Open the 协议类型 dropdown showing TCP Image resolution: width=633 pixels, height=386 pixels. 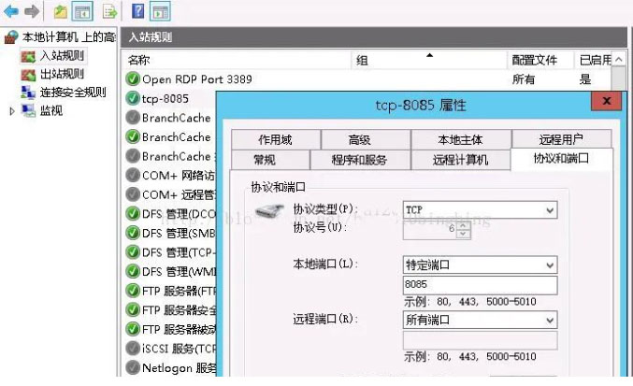point(479,209)
